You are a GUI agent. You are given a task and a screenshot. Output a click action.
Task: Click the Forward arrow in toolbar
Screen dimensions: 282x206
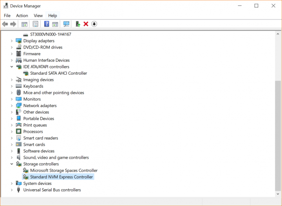tap(13, 24)
